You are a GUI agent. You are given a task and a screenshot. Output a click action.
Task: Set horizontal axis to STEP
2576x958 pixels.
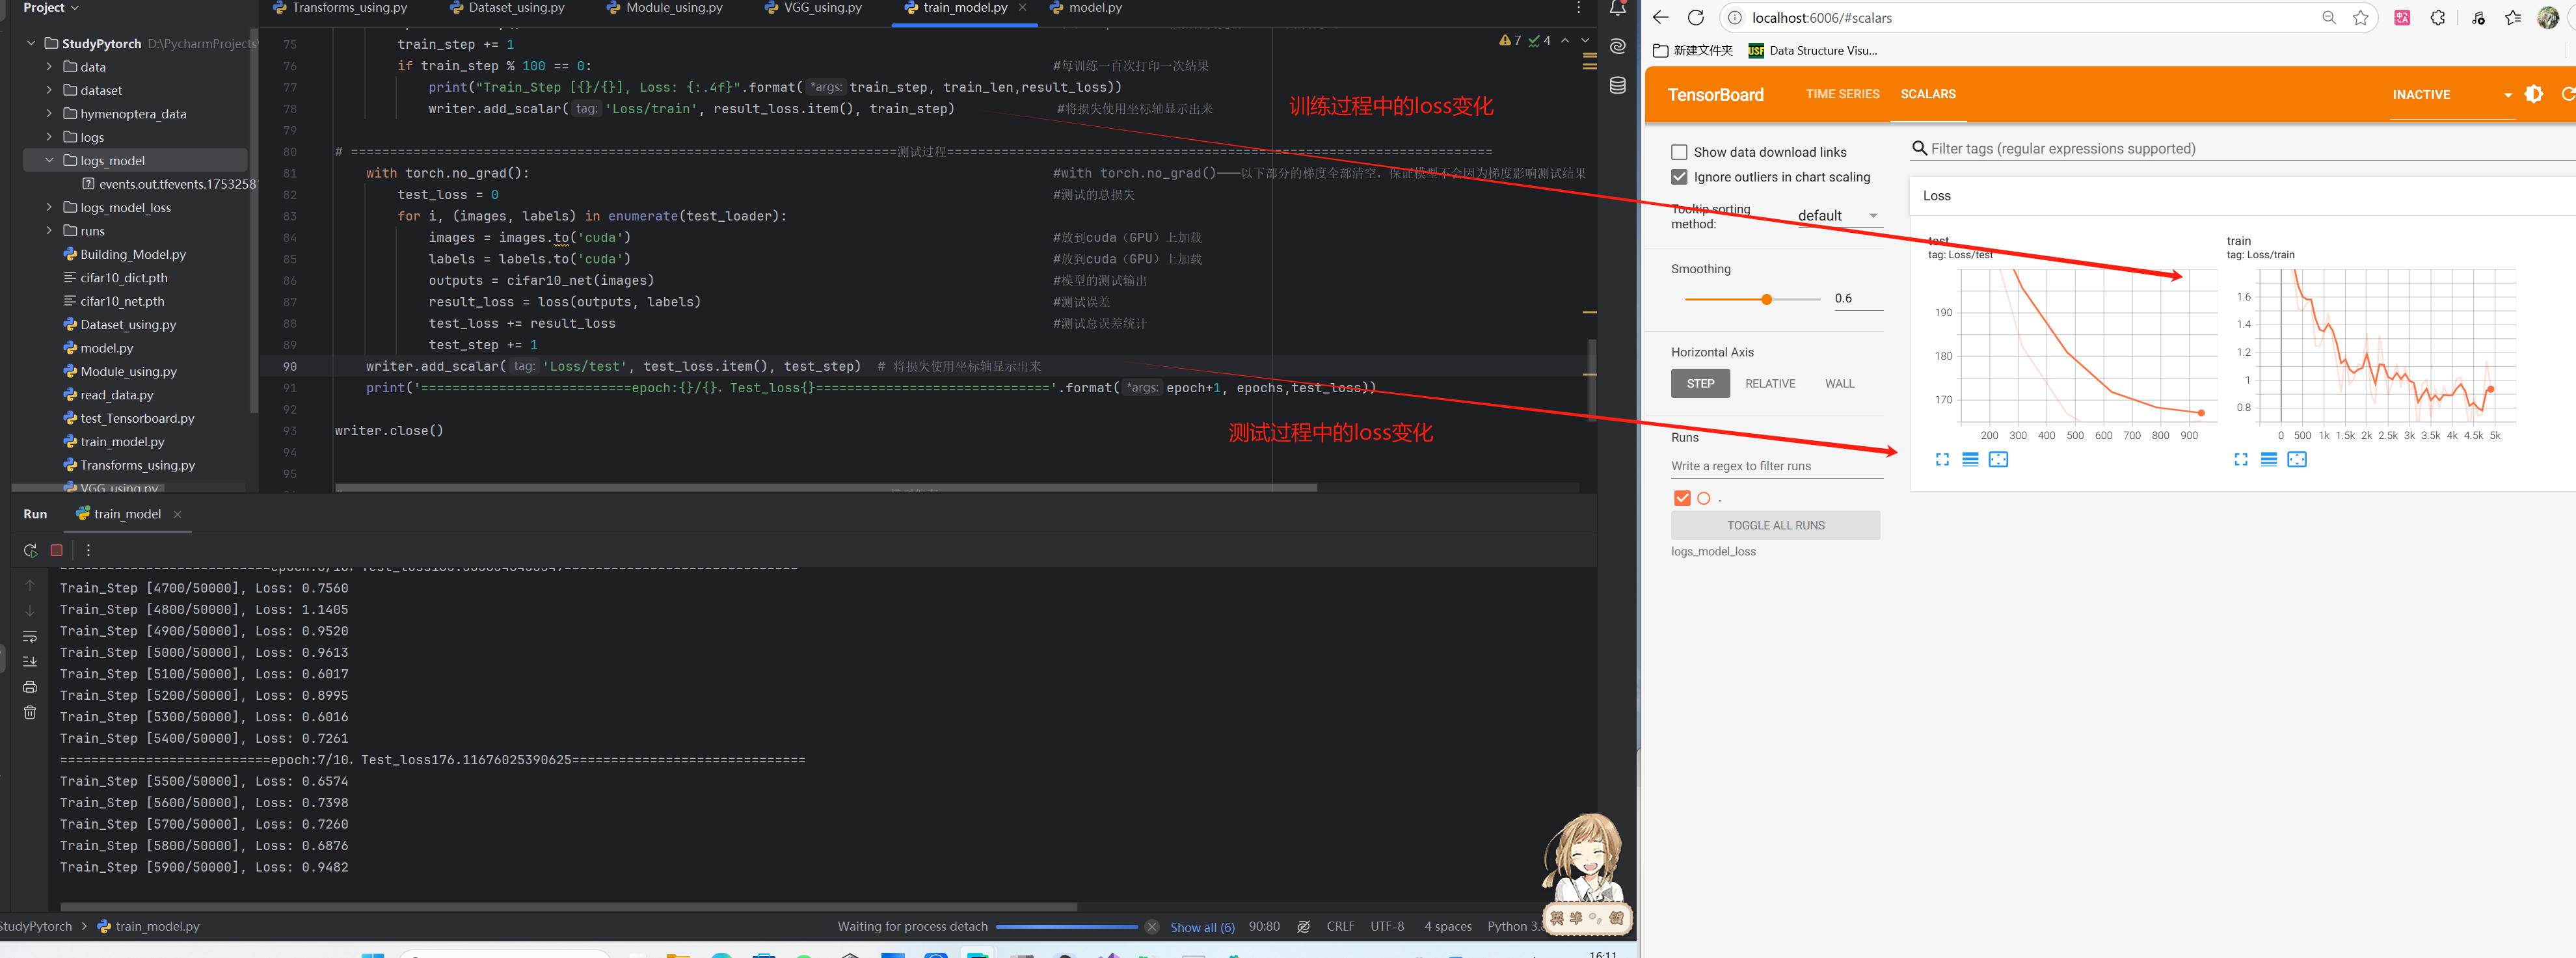tap(1700, 383)
